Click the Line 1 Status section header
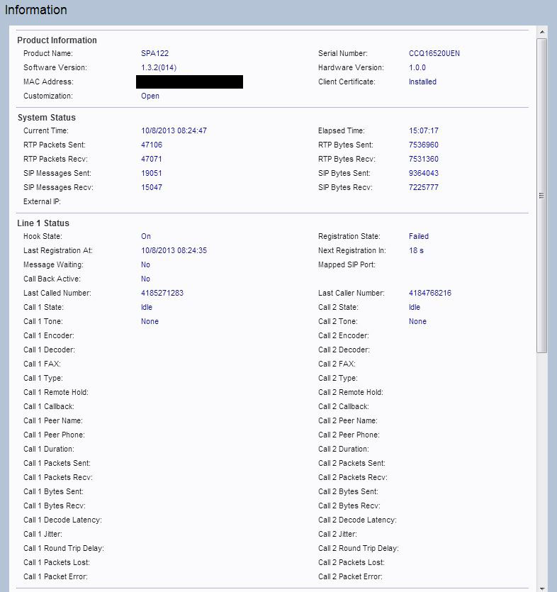The image size is (557, 592). [43, 223]
